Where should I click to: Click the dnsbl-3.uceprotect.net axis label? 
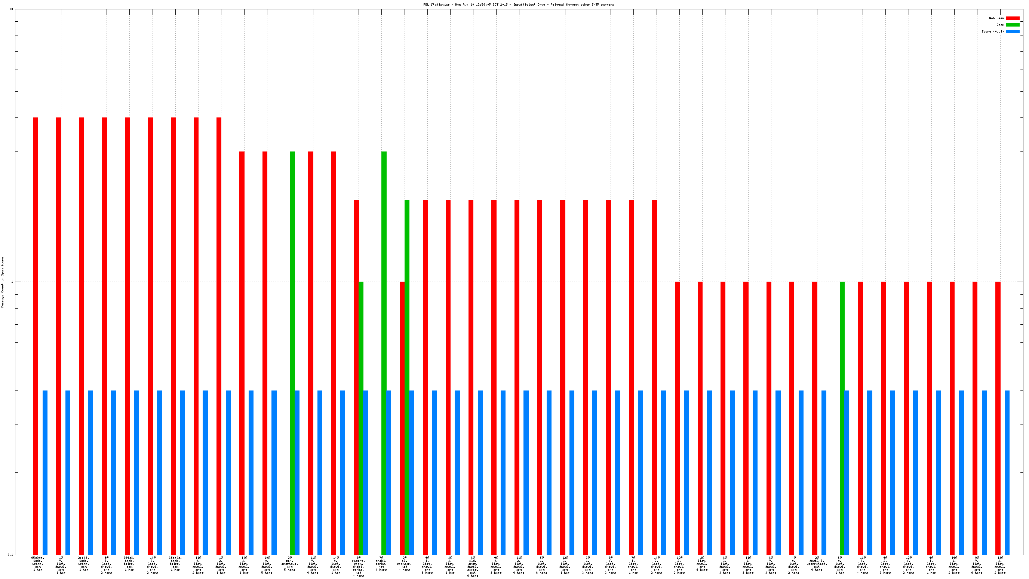(817, 563)
